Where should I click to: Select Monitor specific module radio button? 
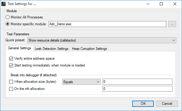(x=8, y=24)
